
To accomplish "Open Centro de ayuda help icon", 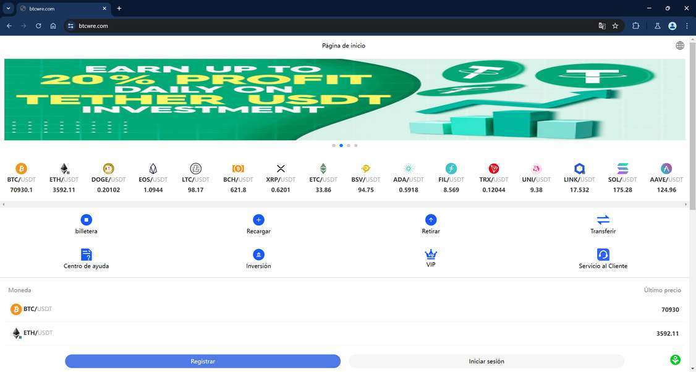I will pos(86,255).
